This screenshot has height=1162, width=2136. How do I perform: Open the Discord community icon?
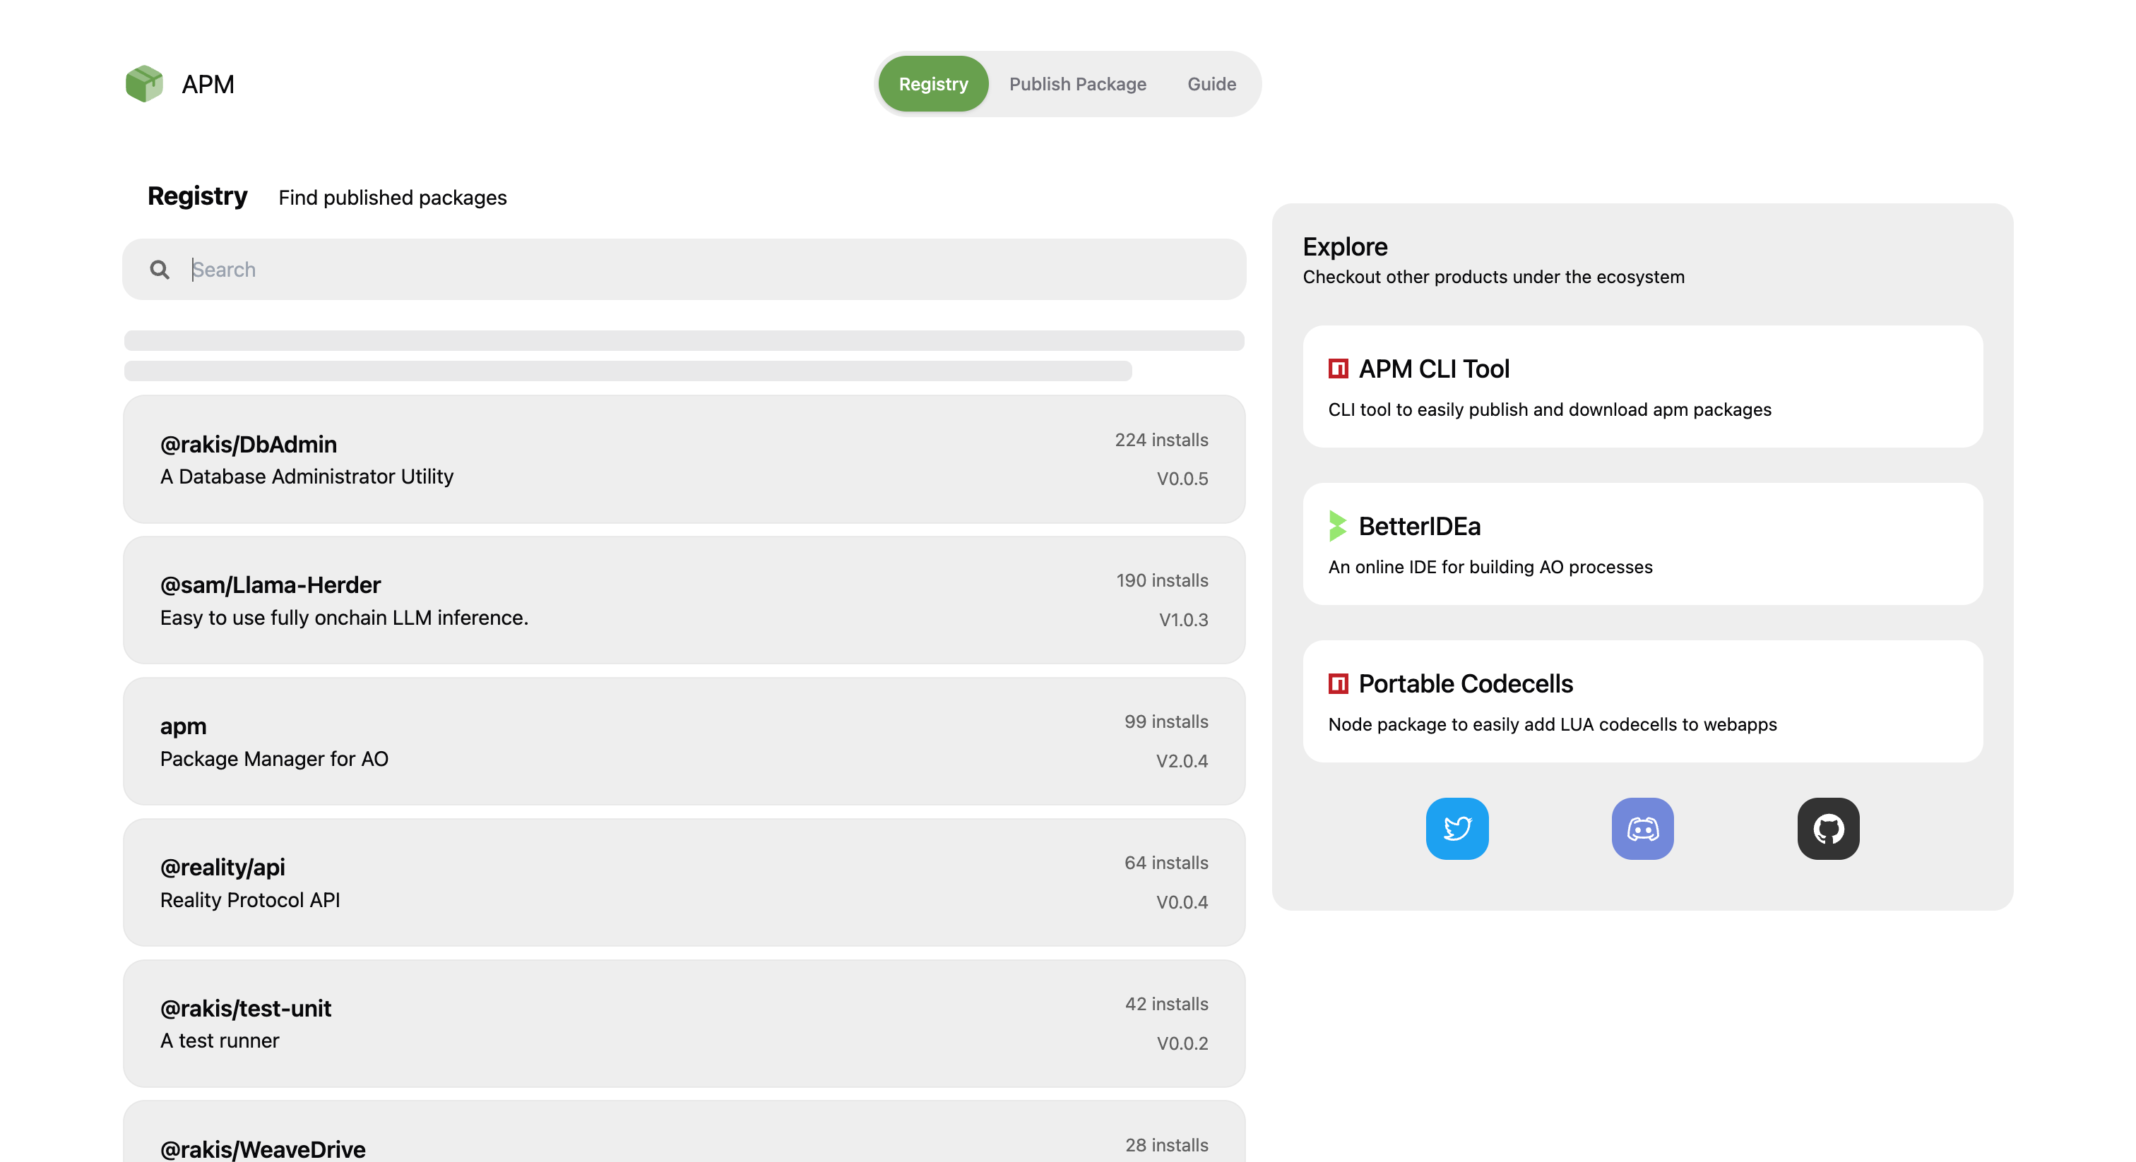click(x=1643, y=828)
